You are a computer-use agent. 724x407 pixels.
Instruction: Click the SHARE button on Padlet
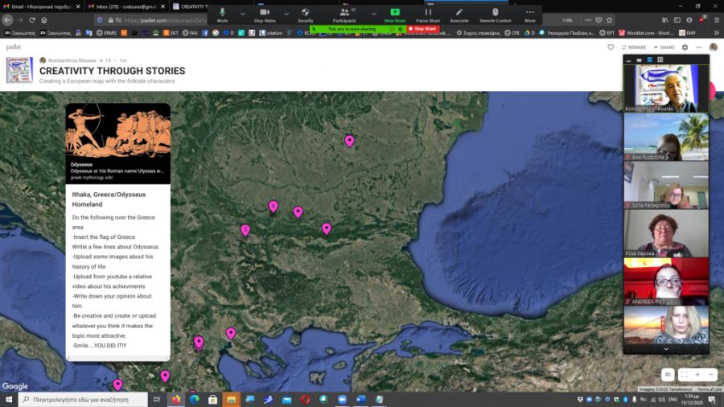click(664, 47)
